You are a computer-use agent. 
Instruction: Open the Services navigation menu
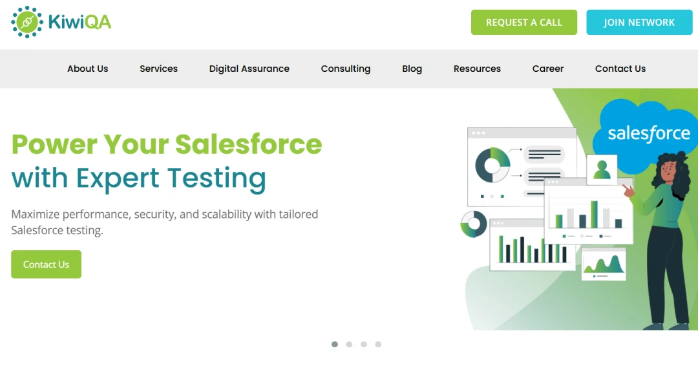158,69
